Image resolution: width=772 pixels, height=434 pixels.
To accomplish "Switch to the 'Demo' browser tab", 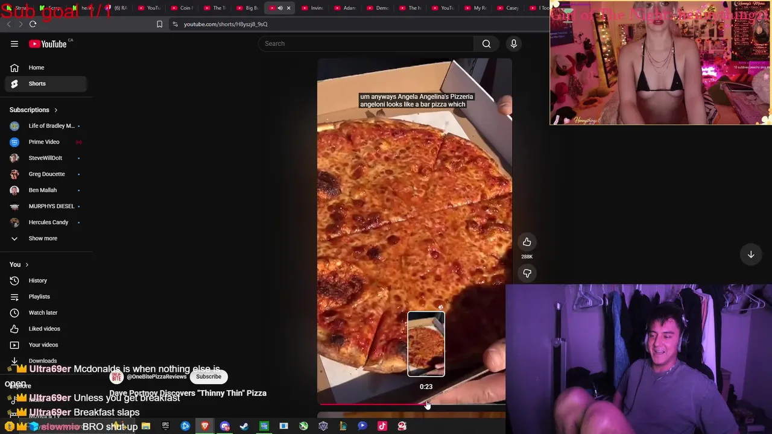I will [x=377, y=8].
